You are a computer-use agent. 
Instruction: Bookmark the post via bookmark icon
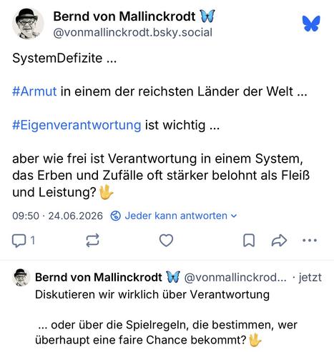[x=249, y=241]
